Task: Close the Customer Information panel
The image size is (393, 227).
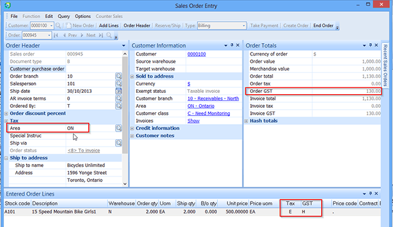Action: [237, 46]
